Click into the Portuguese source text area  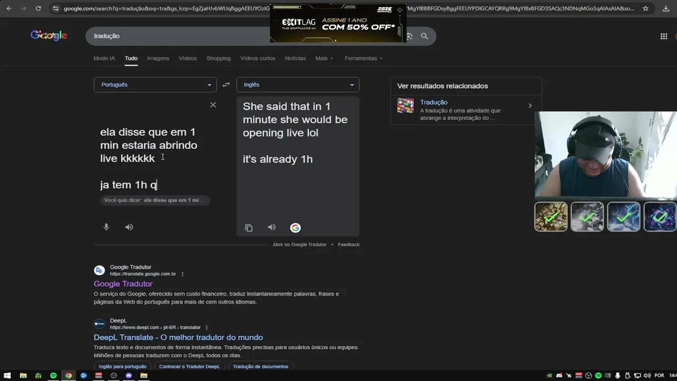tap(155, 159)
